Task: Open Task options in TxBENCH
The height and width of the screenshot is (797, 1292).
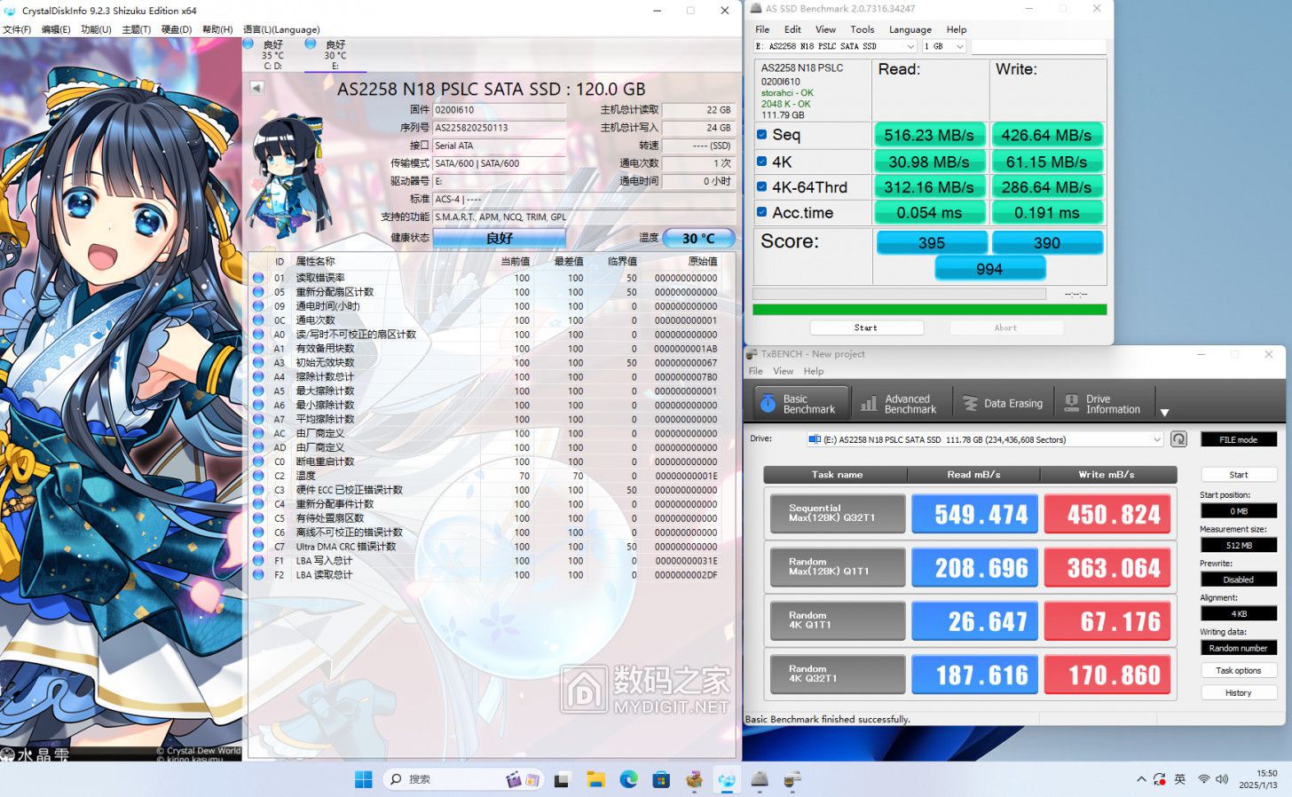Action: tap(1238, 671)
